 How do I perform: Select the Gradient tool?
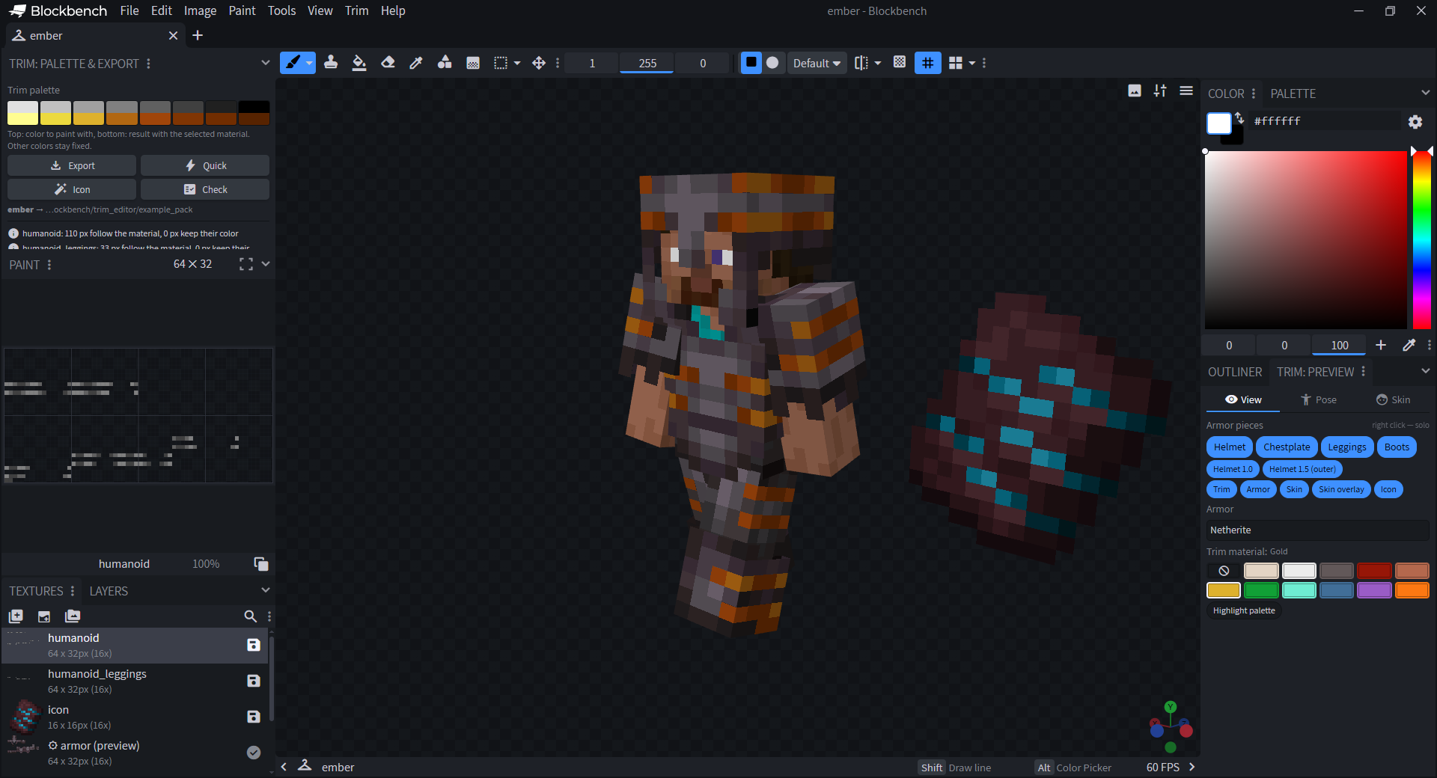point(473,63)
